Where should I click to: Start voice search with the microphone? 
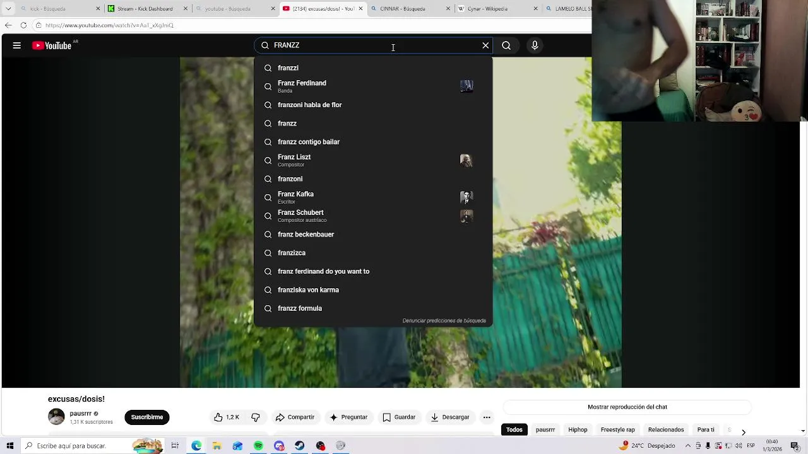tap(535, 45)
